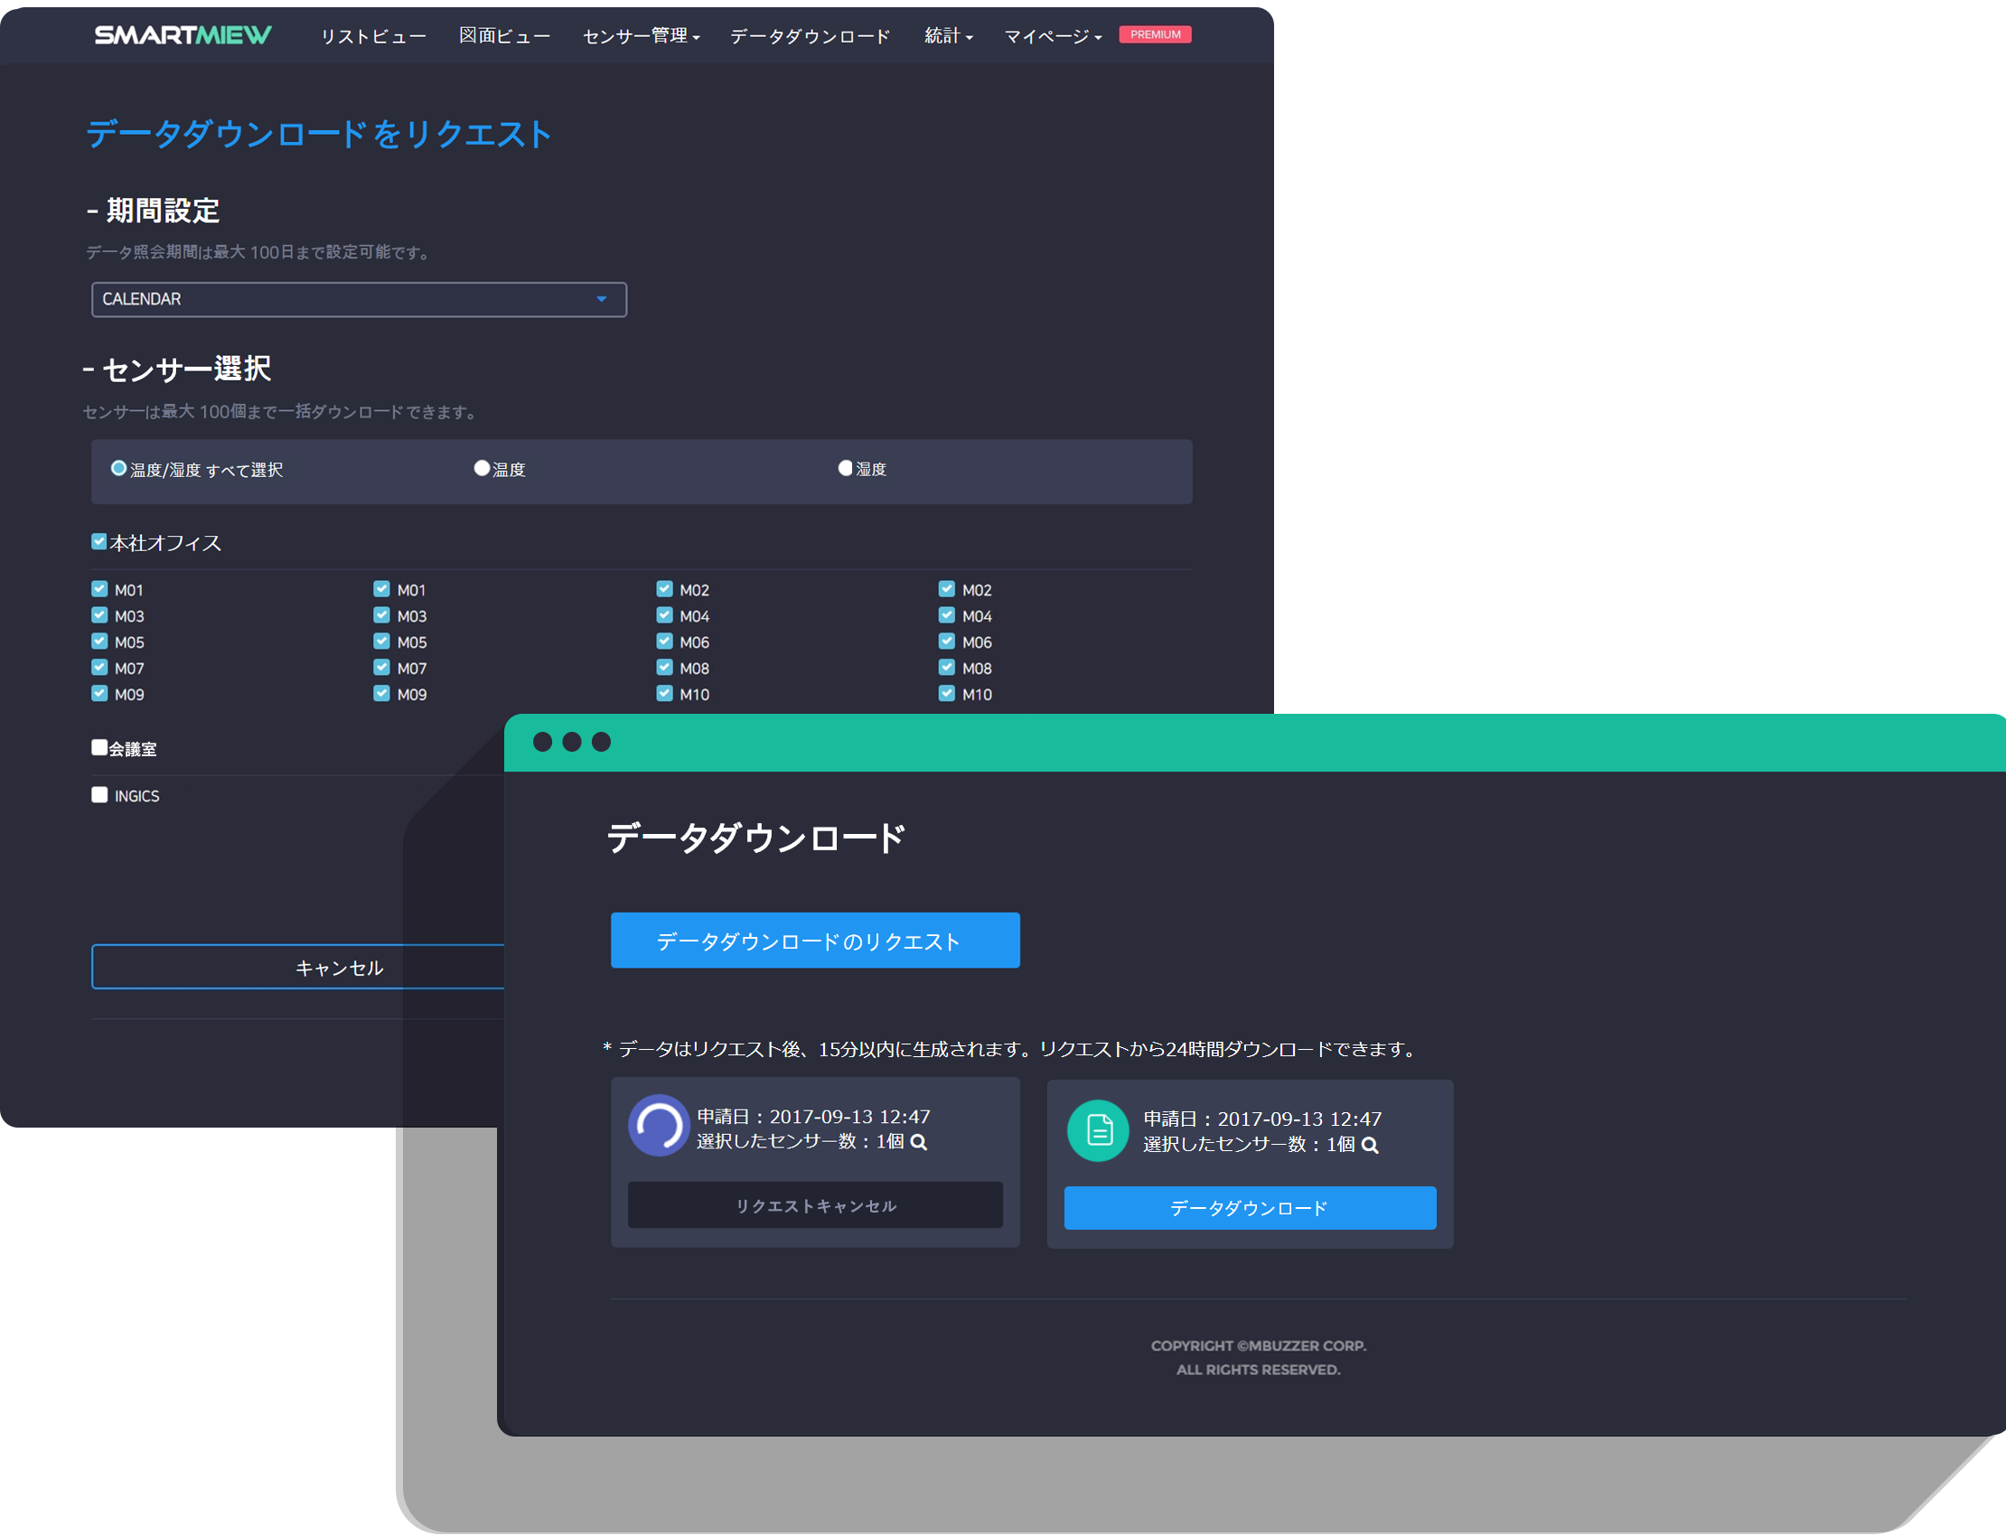Click the first dot in the green title bar

coord(542,742)
